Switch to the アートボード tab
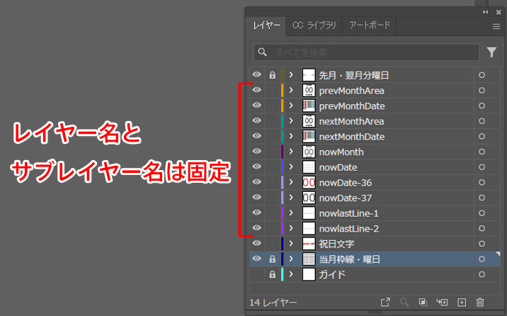Viewport: 507px width, 316px height. click(370, 26)
